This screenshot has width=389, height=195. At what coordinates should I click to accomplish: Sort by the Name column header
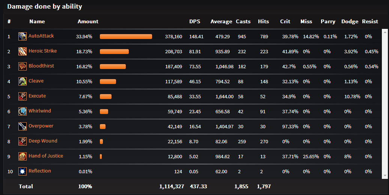(37, 22)
